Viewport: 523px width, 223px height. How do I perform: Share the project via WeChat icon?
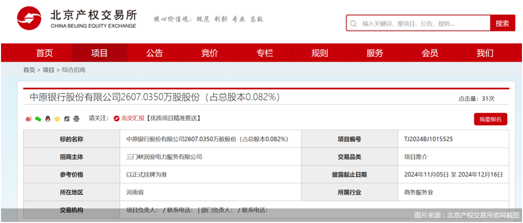coord(38,118)
